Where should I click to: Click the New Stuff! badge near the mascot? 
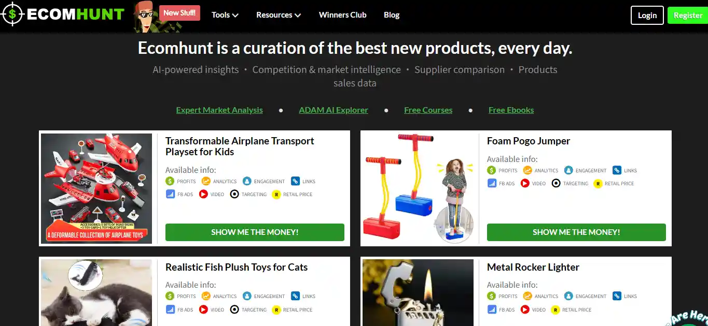coord(179,12)
